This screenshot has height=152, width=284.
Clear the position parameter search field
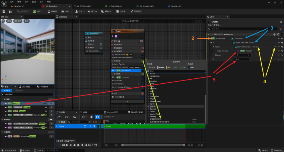pos(2,94)
